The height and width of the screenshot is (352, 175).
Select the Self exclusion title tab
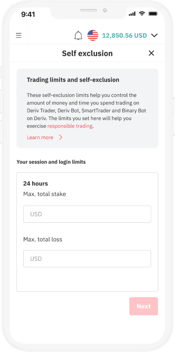coord(87,53)
